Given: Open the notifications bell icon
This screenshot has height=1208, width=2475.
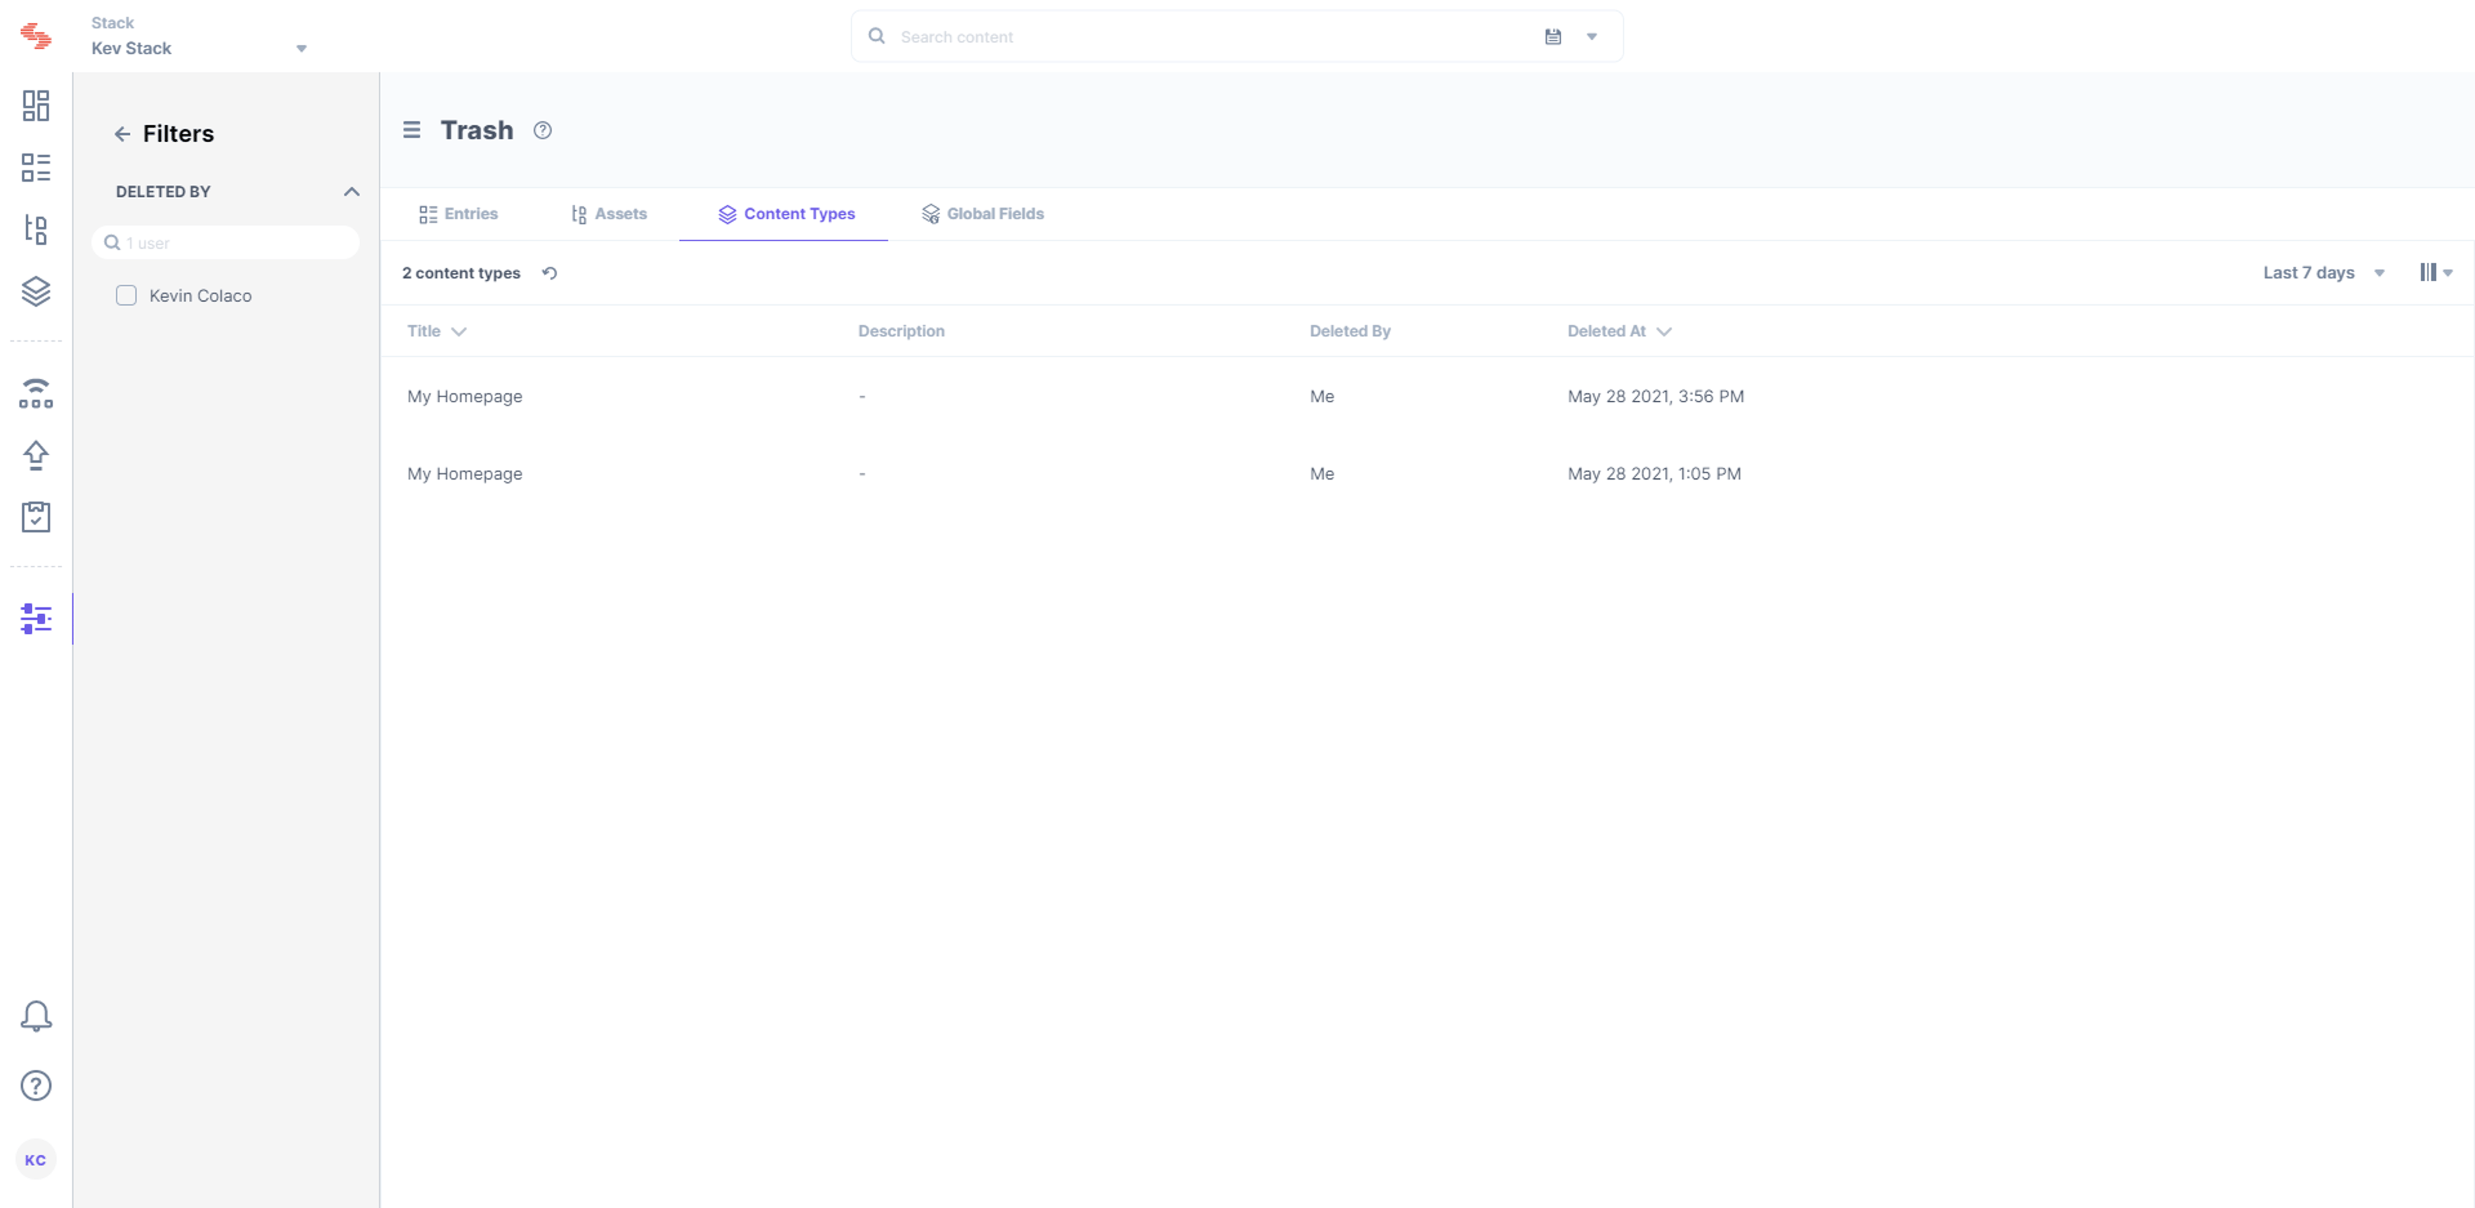Looking at the screenshot, I should click(35, 1016).
